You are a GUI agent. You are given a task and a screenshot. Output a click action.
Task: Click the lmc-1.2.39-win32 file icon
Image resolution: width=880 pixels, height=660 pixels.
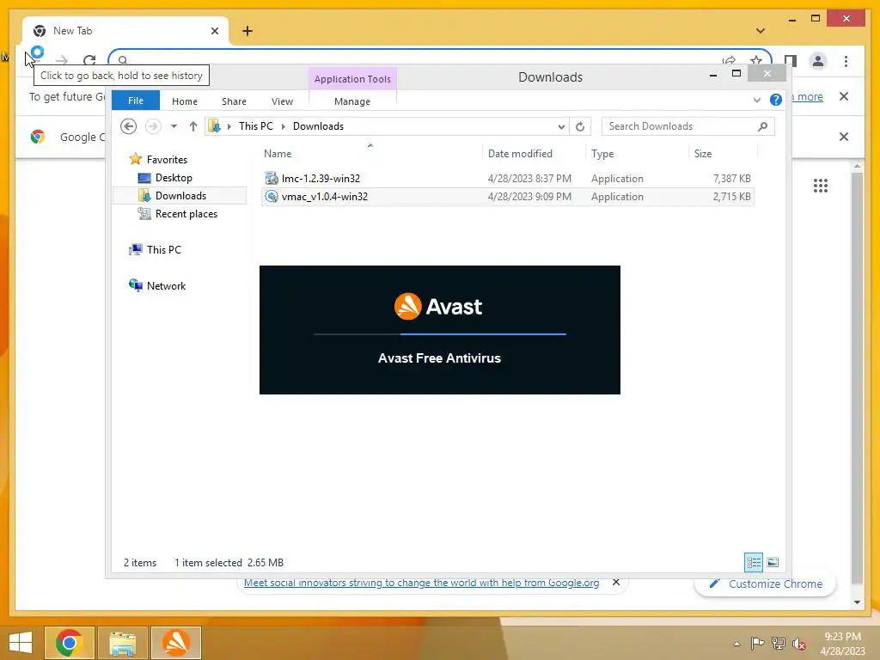271,179
